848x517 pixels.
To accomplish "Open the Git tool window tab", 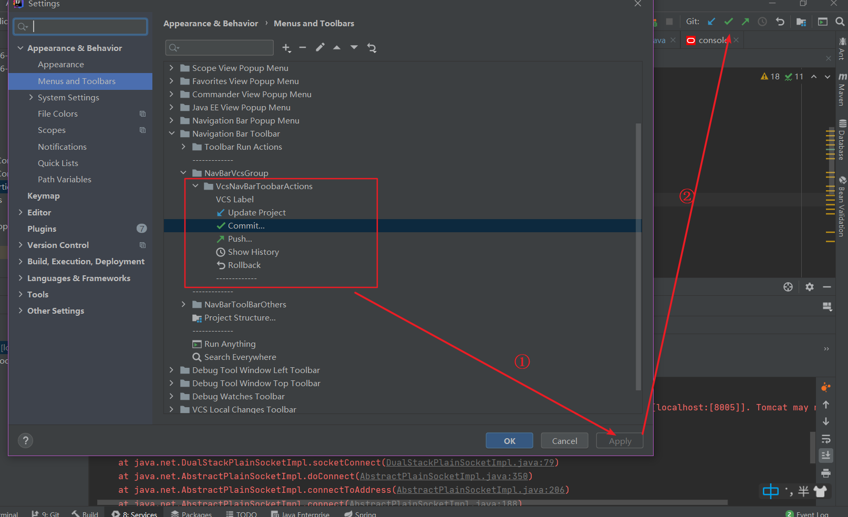I will [x=45, y=513].
